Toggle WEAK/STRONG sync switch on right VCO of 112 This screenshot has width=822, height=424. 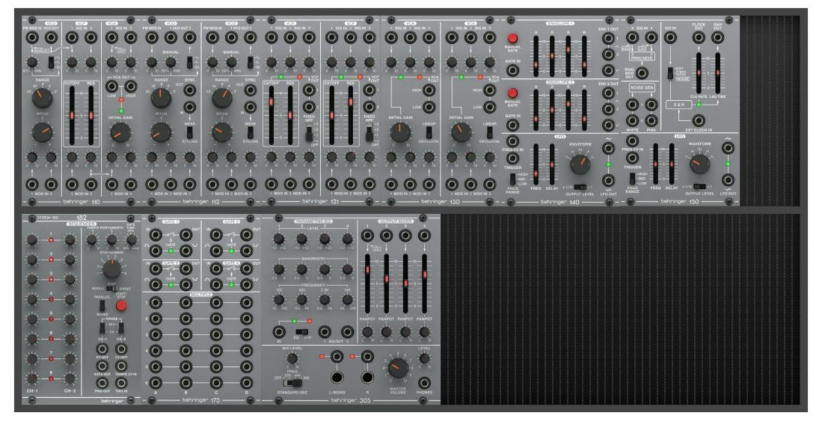(249, 131)
